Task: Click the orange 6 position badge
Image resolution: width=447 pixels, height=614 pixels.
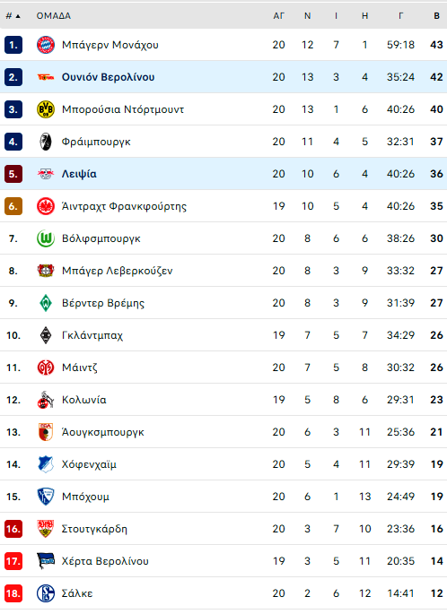Action: 13,206
